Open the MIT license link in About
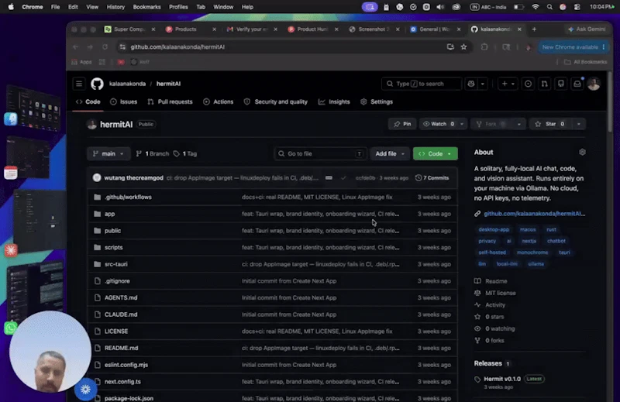Image resolution: width=620 pixels, height=402 pixels. click(500, 294)
